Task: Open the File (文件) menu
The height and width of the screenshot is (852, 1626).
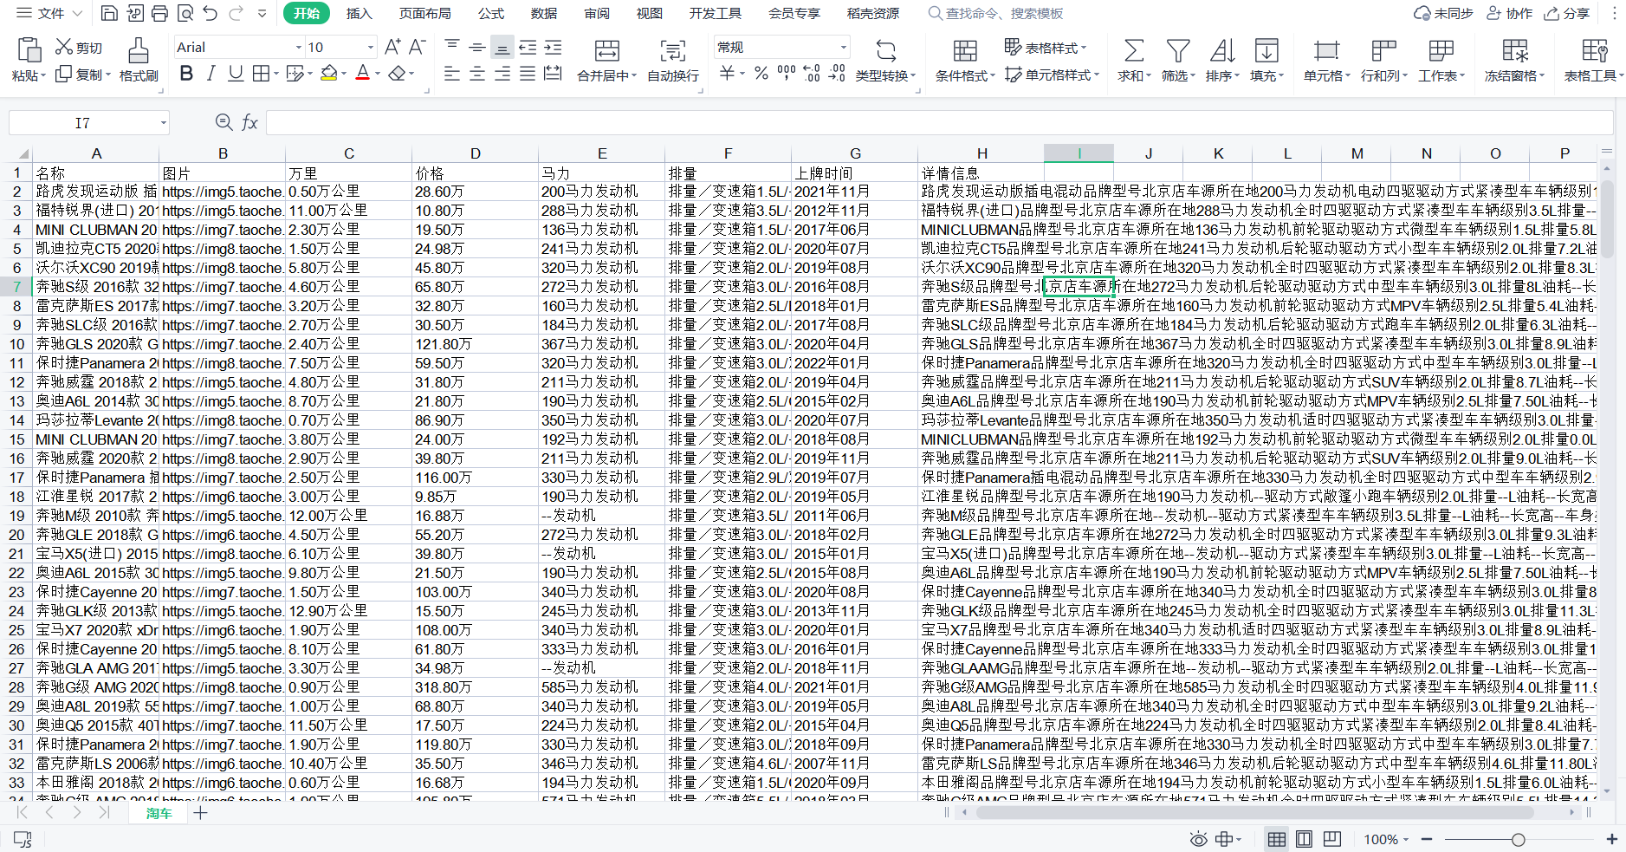Action: point(50,13)
